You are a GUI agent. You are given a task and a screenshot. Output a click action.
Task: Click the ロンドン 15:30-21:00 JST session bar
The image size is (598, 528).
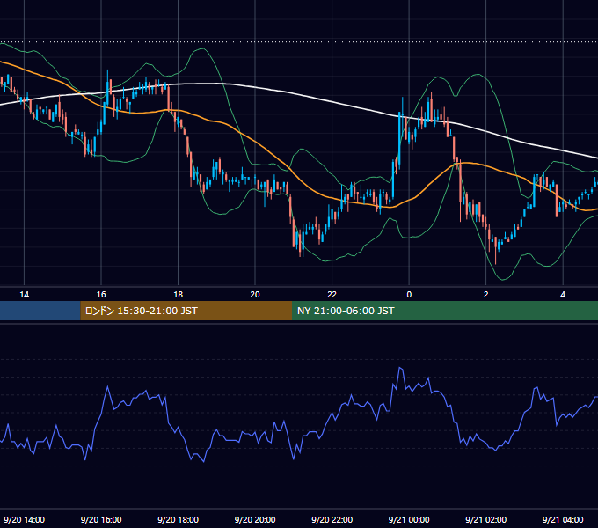coord(186,311)
